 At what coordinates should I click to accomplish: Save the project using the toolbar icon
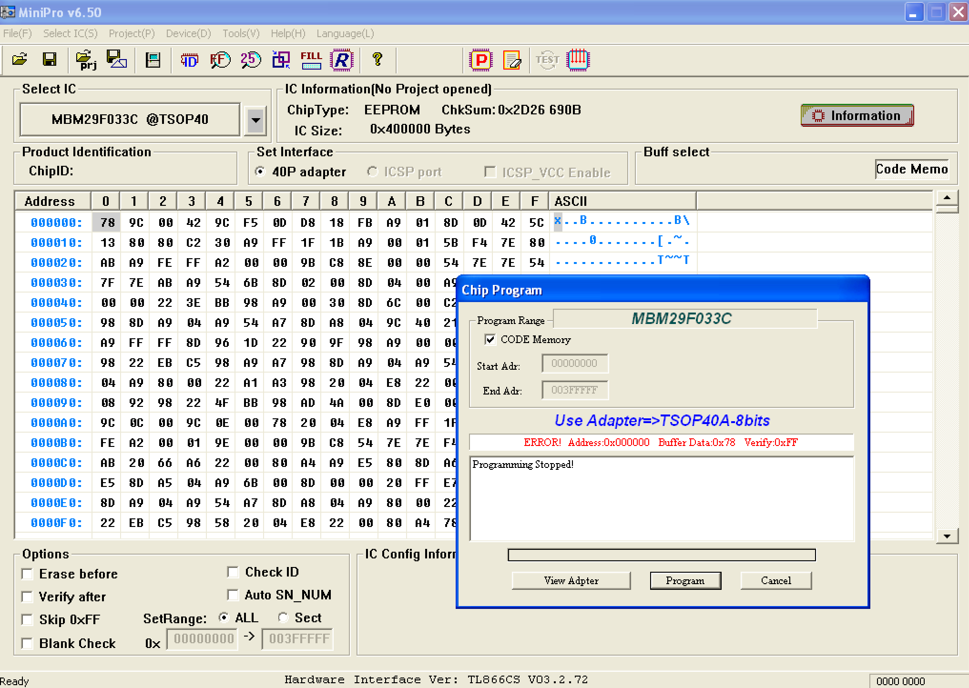[116, 60]
